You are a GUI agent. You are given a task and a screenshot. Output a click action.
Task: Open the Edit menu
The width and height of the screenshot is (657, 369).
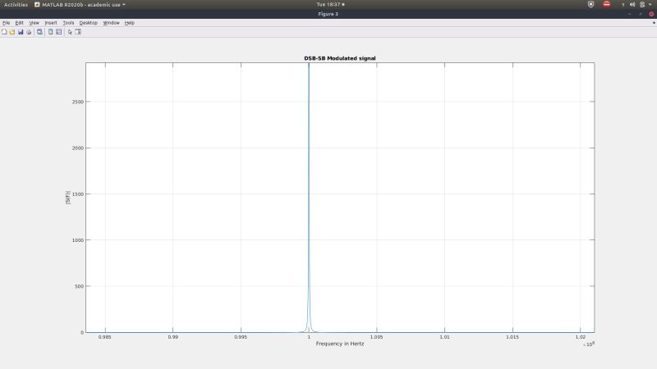[19, 23]
